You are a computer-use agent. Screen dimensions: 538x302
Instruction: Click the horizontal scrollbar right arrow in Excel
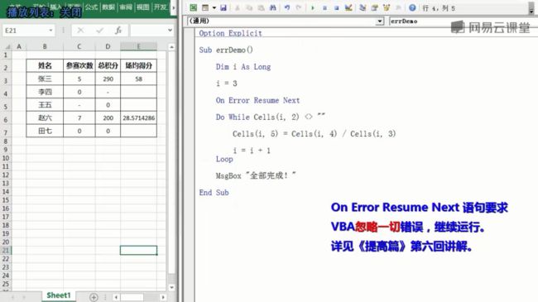point(163,297)
